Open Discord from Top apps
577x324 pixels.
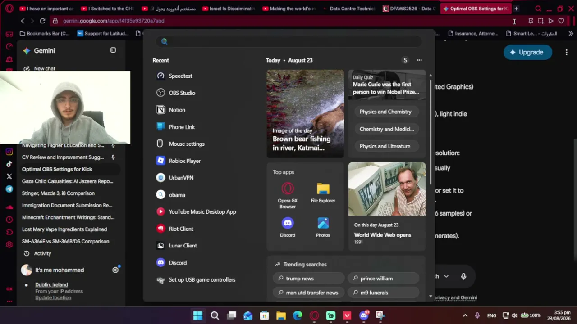point(288,227)
